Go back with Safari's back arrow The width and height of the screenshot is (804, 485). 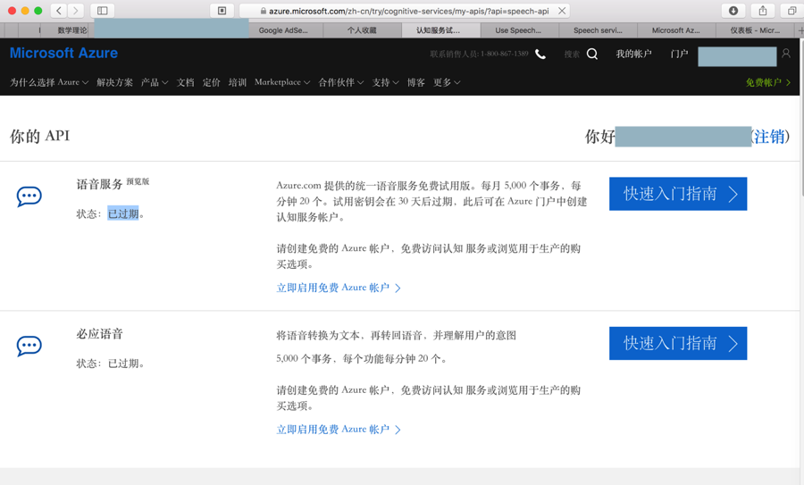point(59,10)
